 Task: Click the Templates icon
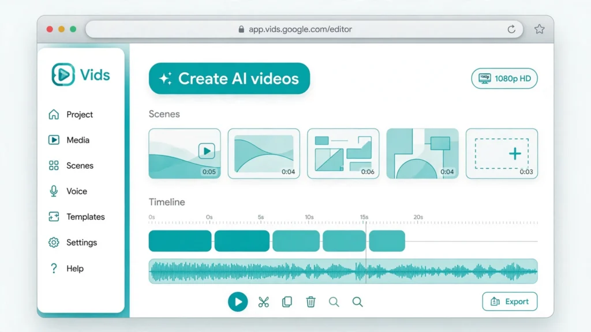54,217
